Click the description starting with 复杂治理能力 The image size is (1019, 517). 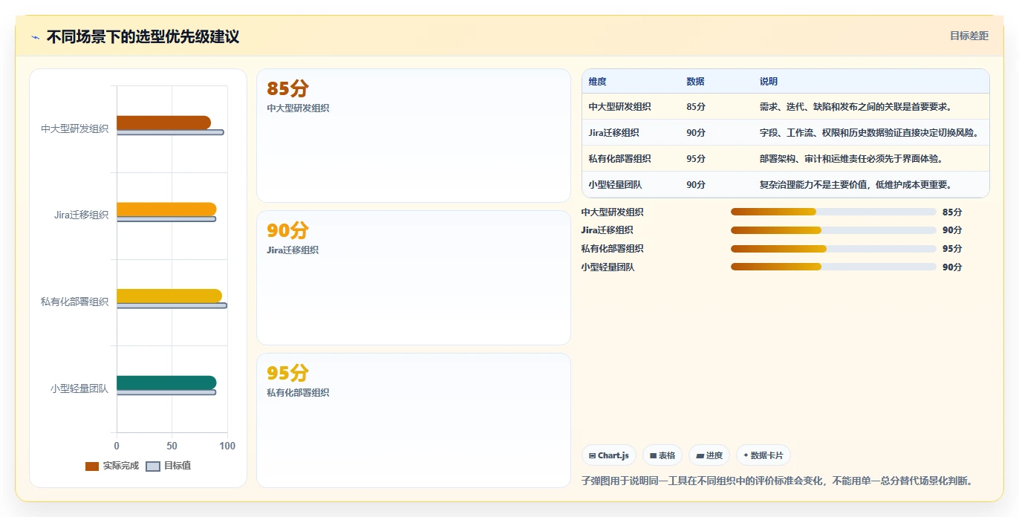tap(856, 185)
